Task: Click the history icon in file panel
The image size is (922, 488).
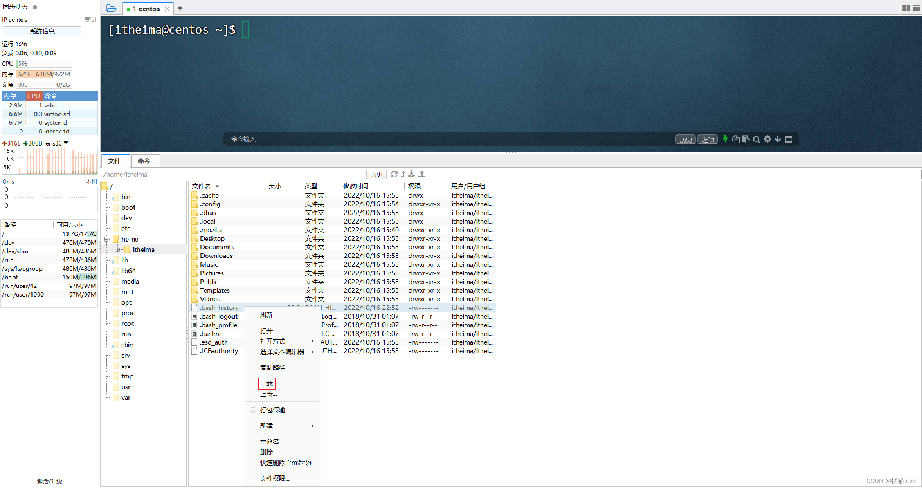Action: click(377, 174)
